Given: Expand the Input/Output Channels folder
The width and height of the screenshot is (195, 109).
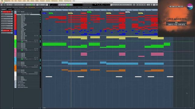Looking at the screenshot, I should pos(16,87).
